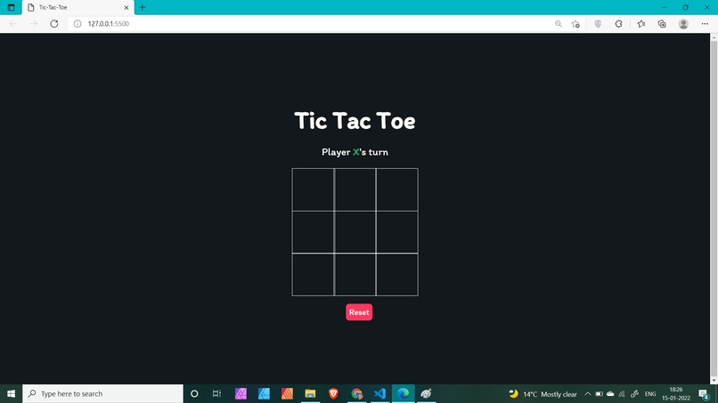Mark the top-middle cell of the board
This screenshot has height=403, width=718.
pyautogui.click(x=355, y=189)
